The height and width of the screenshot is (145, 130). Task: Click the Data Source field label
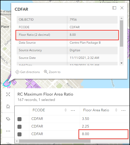pyautogui.click(x=27, y=43)
